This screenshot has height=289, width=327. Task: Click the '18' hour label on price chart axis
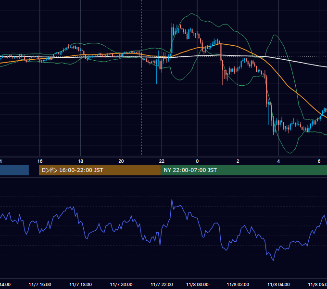pos(80,161)
